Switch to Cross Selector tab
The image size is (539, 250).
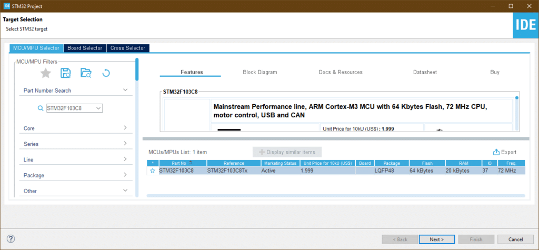pyautogui.click(x=128, y=48)
